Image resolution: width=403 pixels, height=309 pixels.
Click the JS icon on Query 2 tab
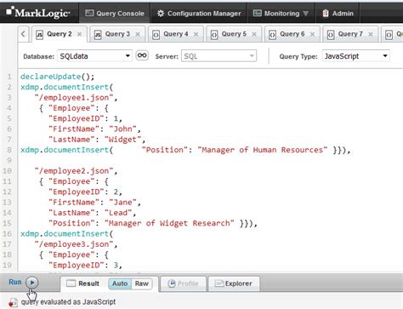click(39, 35)
